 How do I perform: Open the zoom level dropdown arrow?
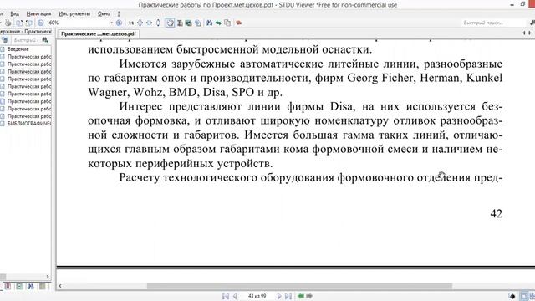point(111,23)
